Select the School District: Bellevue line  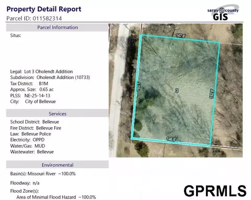pos(35,122)
